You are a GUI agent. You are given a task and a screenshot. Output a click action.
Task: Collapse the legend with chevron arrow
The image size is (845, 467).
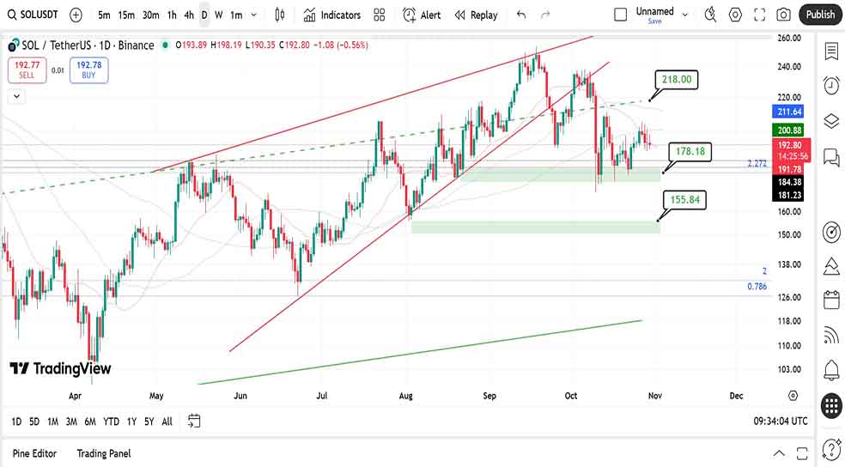15,97
